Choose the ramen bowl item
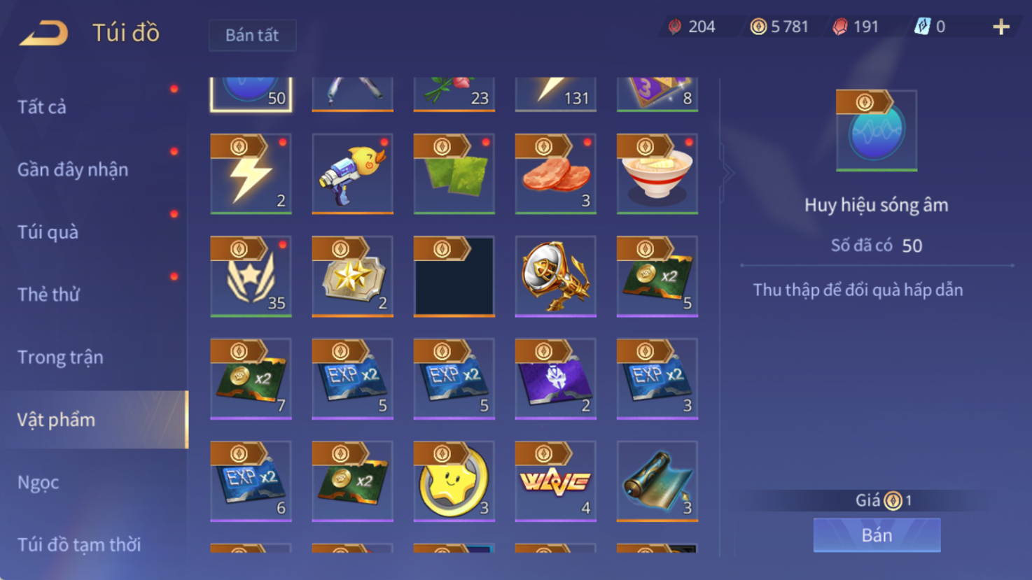 tap(657, 174)
